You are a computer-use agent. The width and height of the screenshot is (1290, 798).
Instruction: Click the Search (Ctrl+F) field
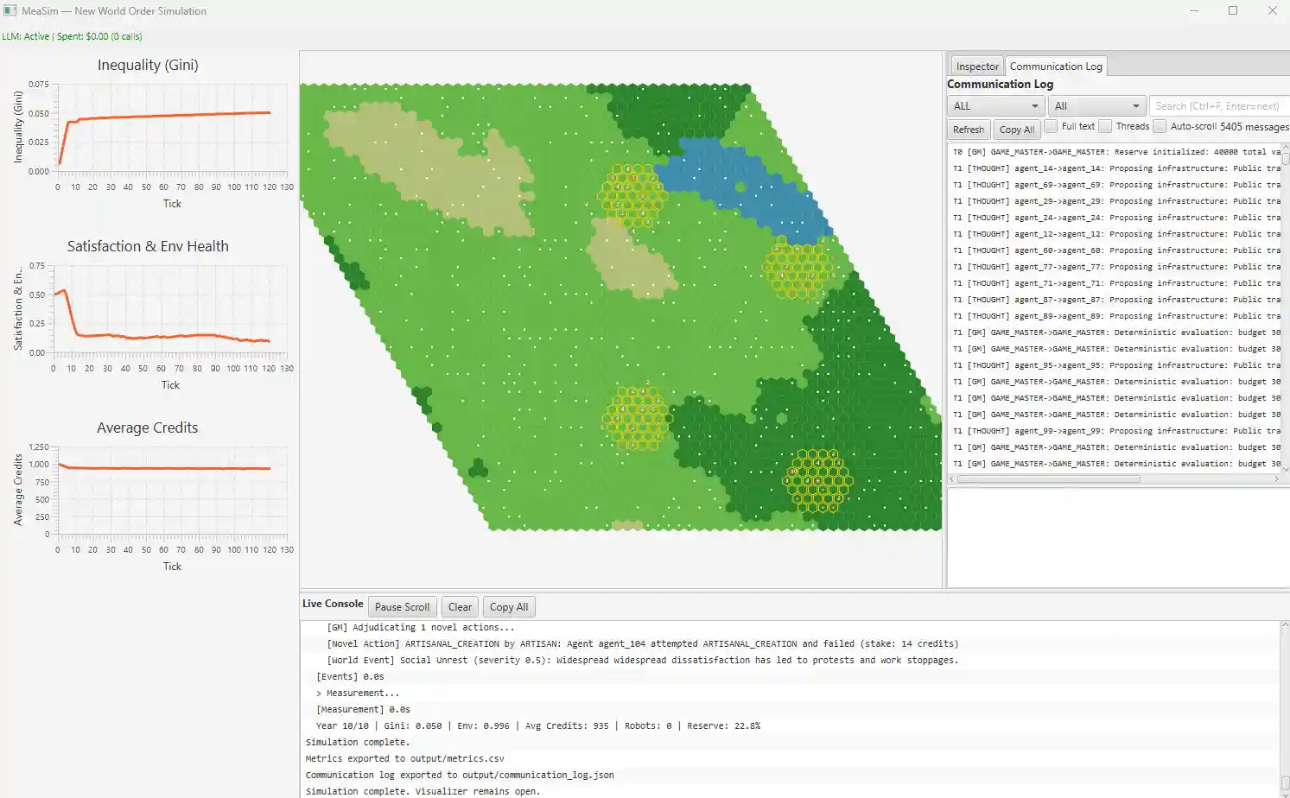tap(1218, 105)
